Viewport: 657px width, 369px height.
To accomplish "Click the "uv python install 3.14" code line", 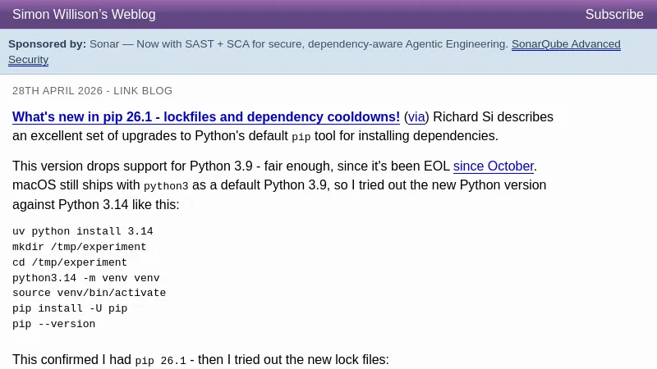I will tap(82, 232).
